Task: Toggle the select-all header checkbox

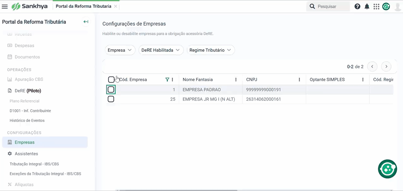Action: [x=111, y=80]
